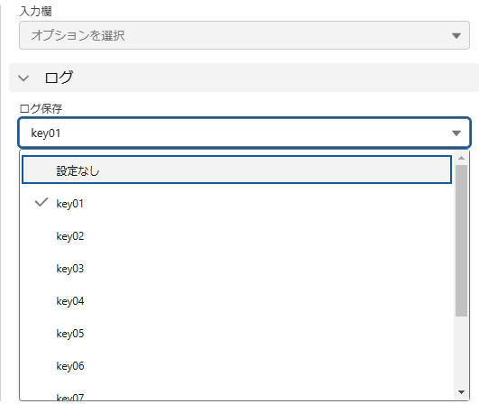Viewport: 479px width, 404px height.
Task: Select the key02 option
Action: point(236,236)
